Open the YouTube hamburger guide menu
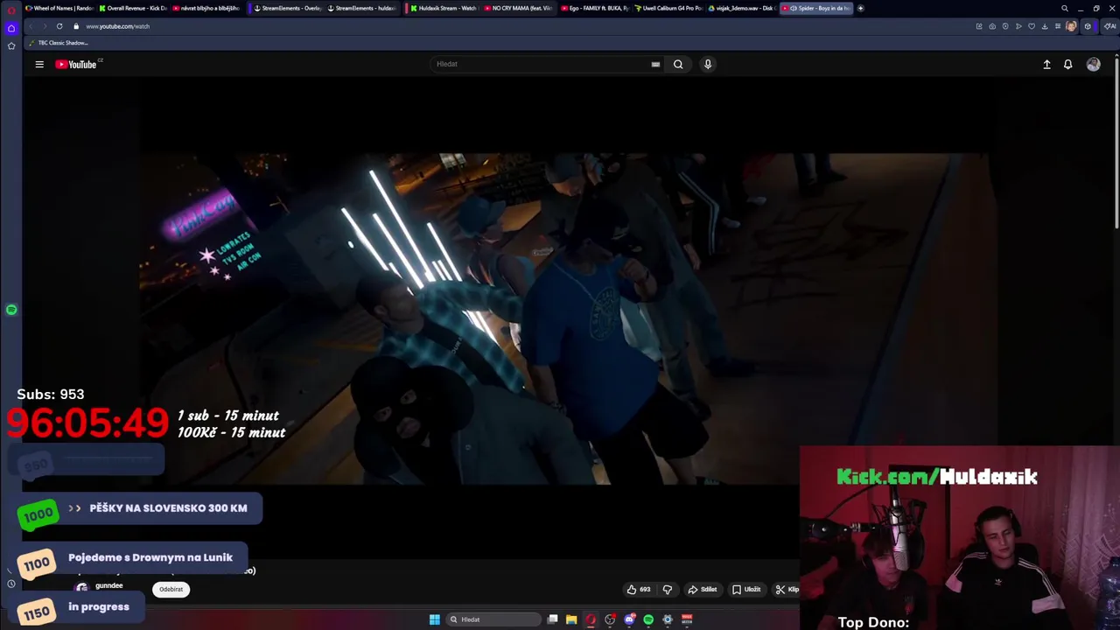Screen dimensions: 1120x630 39,64
